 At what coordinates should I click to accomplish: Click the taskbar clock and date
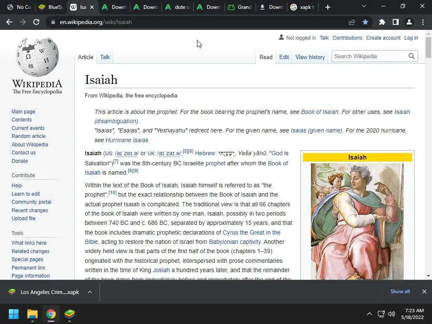click(x=413, y=314)
